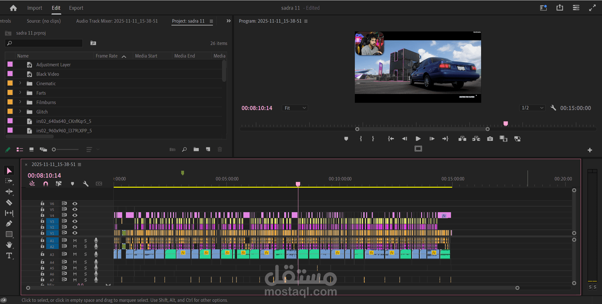The height and width of the screenshot is (304, 602).
Task: Click the Lift button in Program monitor
Action: [x=462, y=139]
